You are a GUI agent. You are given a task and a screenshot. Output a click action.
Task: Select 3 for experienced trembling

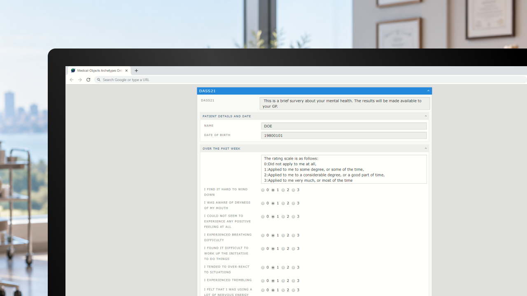[294, 281]
